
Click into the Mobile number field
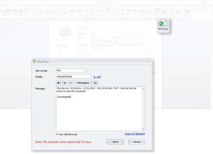point(74,76)
